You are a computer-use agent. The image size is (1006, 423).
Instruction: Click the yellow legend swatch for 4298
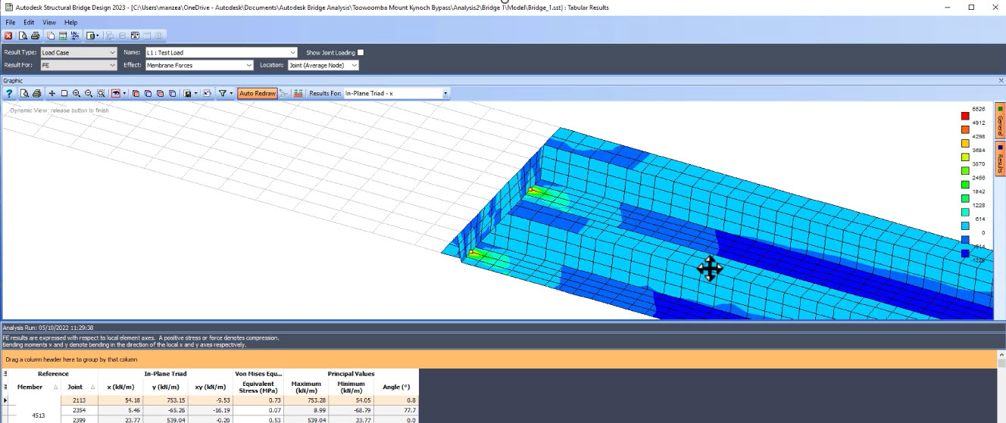tap(965, 143)
